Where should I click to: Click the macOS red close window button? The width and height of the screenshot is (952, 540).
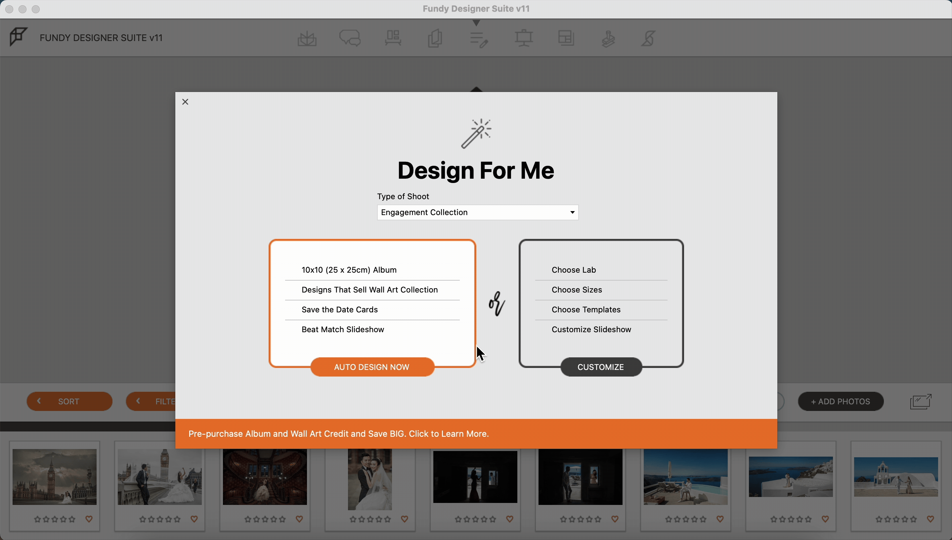10,9
